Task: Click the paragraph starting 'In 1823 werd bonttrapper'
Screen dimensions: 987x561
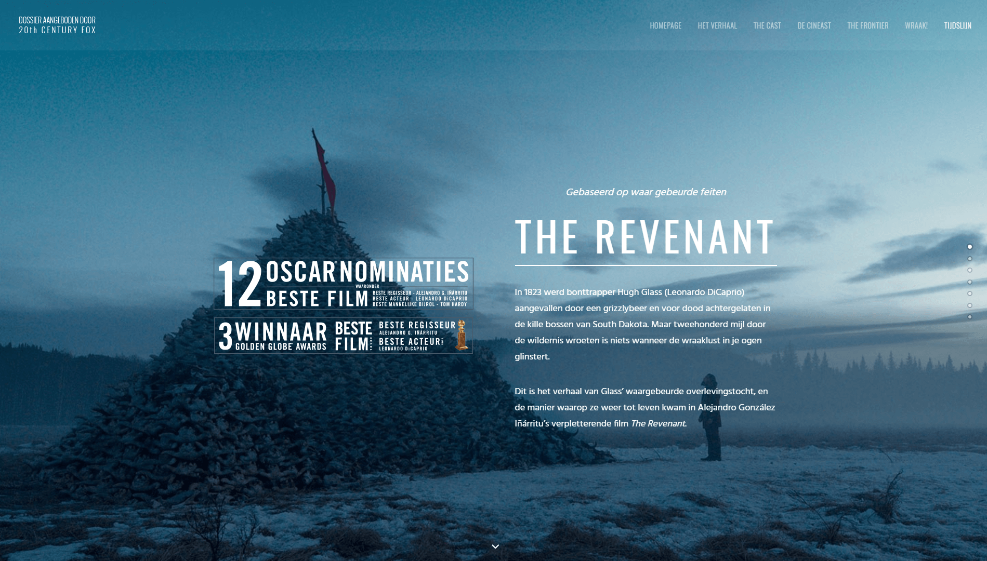Action: click(643, 324)
